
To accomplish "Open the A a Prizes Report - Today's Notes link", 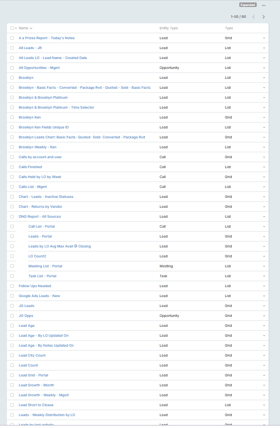I will coord(47,38).
